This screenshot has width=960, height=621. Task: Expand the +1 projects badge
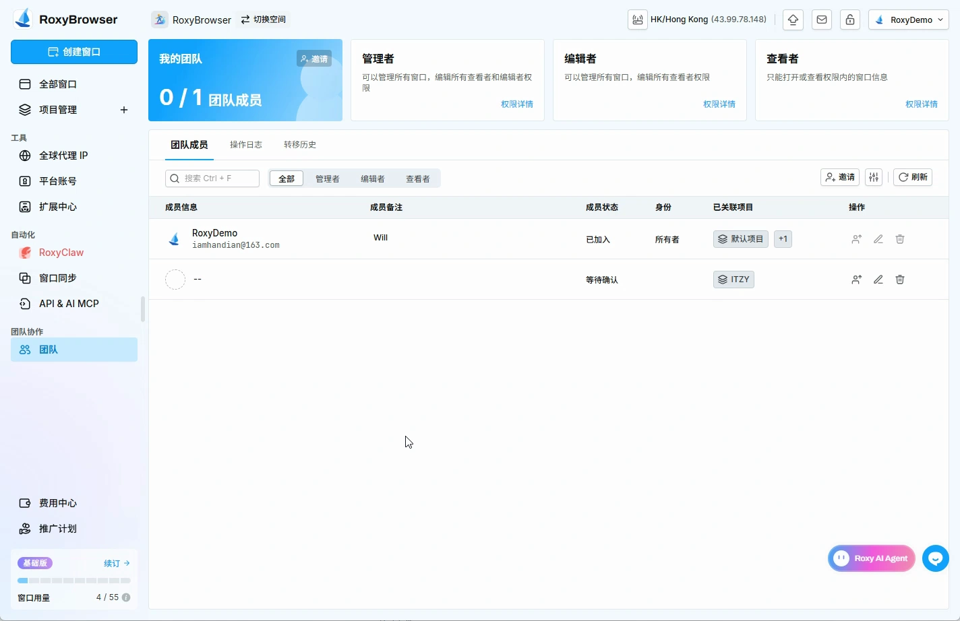(783, 239)
